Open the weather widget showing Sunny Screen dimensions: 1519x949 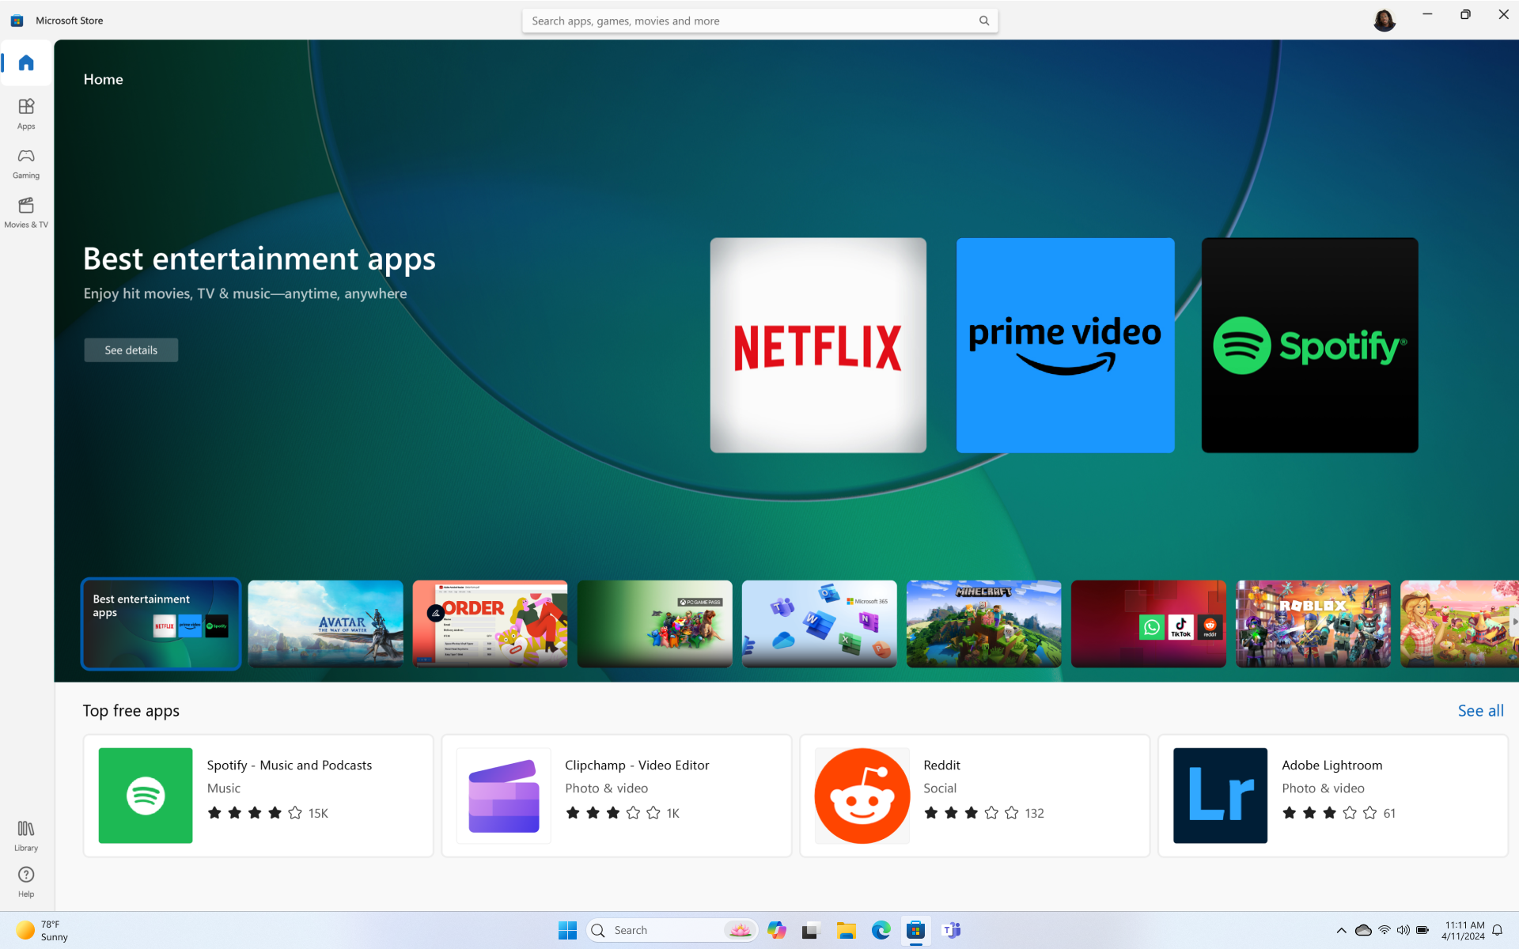click(x=44, y=930)
